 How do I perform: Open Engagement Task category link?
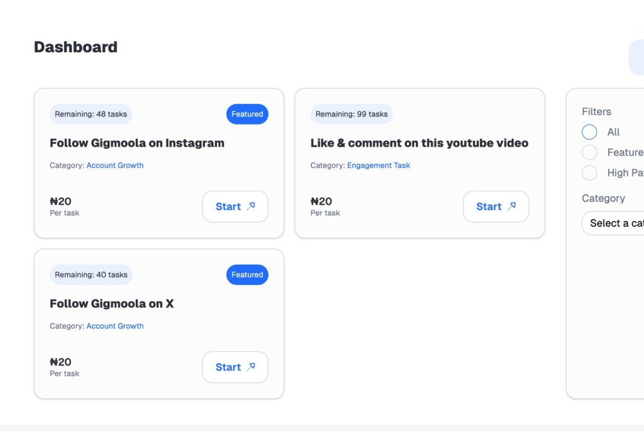[378, 165]
